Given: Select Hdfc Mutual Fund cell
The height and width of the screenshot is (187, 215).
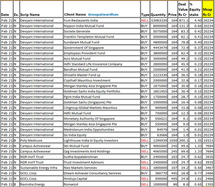Looking at the screenshot, I should click(x=102, y=113).
